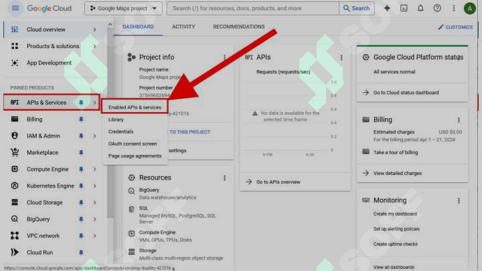Open the Google Maps project selector dropdown
This screenshot has width=482, height=271.
123,8
